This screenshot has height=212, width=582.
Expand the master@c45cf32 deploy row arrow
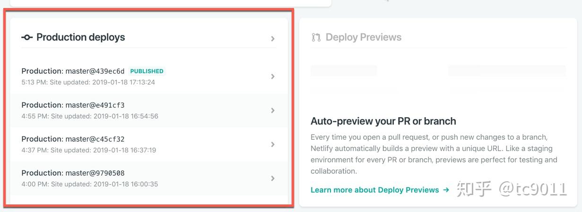273,144
